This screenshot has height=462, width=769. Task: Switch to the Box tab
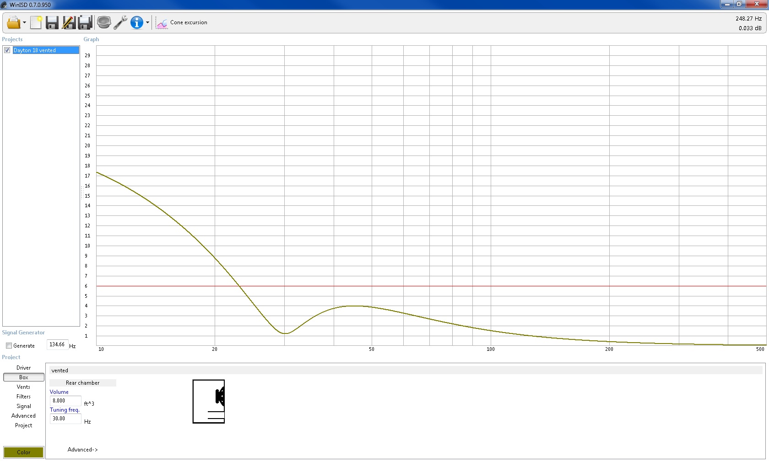[x=24, y=377]
